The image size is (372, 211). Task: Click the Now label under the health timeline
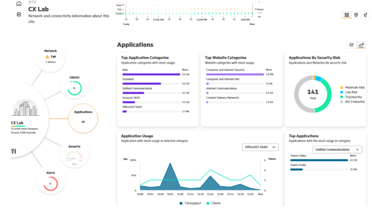coord(252,24)
